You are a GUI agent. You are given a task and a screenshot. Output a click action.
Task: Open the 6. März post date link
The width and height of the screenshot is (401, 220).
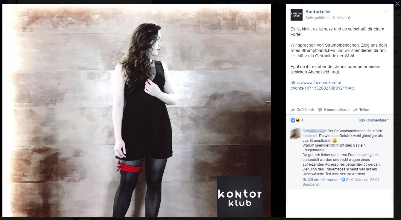click(x=339, y=18)
